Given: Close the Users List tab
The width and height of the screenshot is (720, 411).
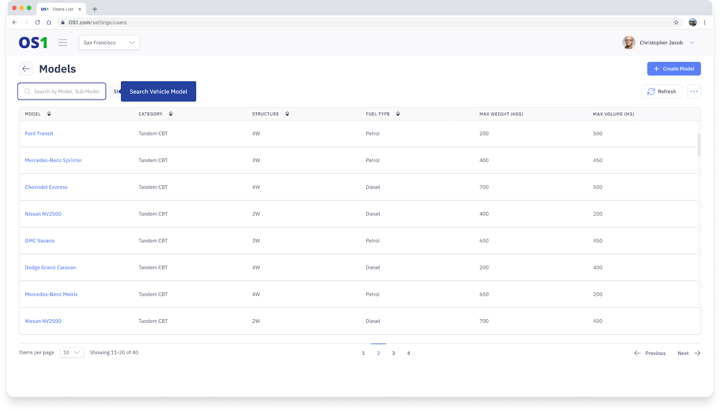Looking at the screenshot, I should coord(80,9).
